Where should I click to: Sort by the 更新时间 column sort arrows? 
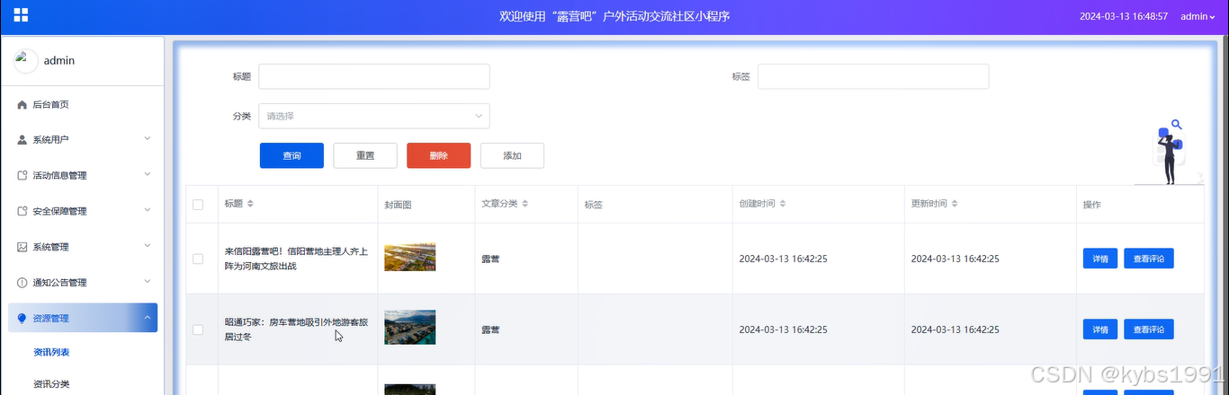point(955,204)
